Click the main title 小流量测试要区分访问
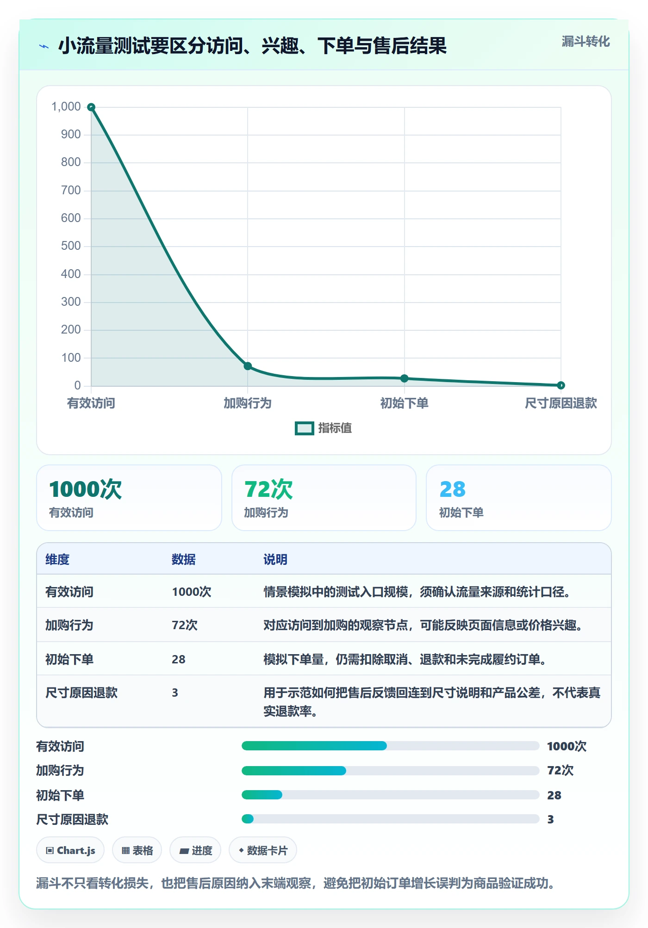Screen dimensions: 648x928 click(252, 46)
